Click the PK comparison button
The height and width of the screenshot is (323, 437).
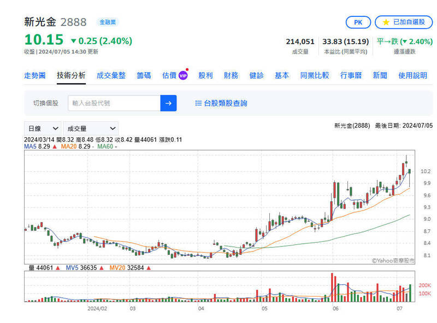coord(358,22)
